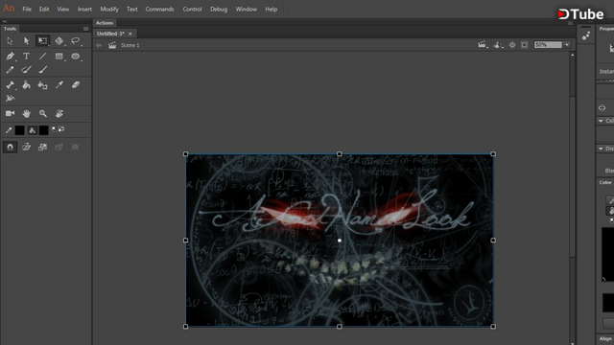Image resolution: width=614 pixels, height=345 pixels.
Task: Open the Tools panel options menu
Action: (85, 29)
